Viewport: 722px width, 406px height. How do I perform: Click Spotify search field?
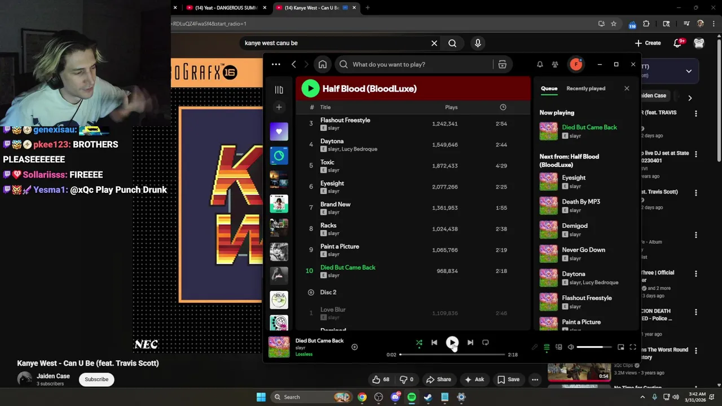[x=413, y=64]
